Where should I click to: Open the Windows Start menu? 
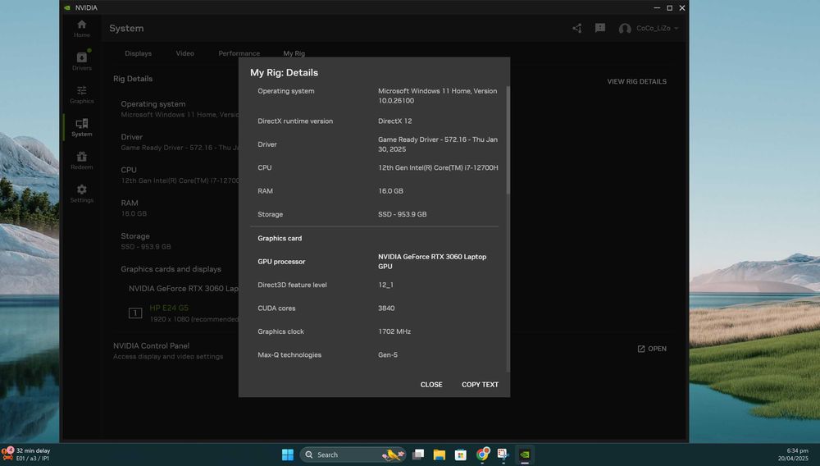[288, 455]
